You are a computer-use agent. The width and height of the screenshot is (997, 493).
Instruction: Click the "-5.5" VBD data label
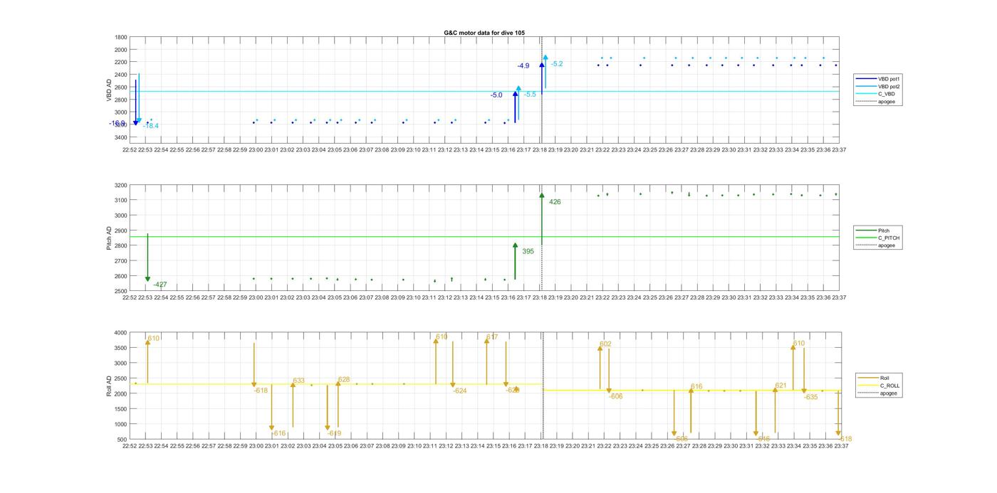[x=530, y=95]
